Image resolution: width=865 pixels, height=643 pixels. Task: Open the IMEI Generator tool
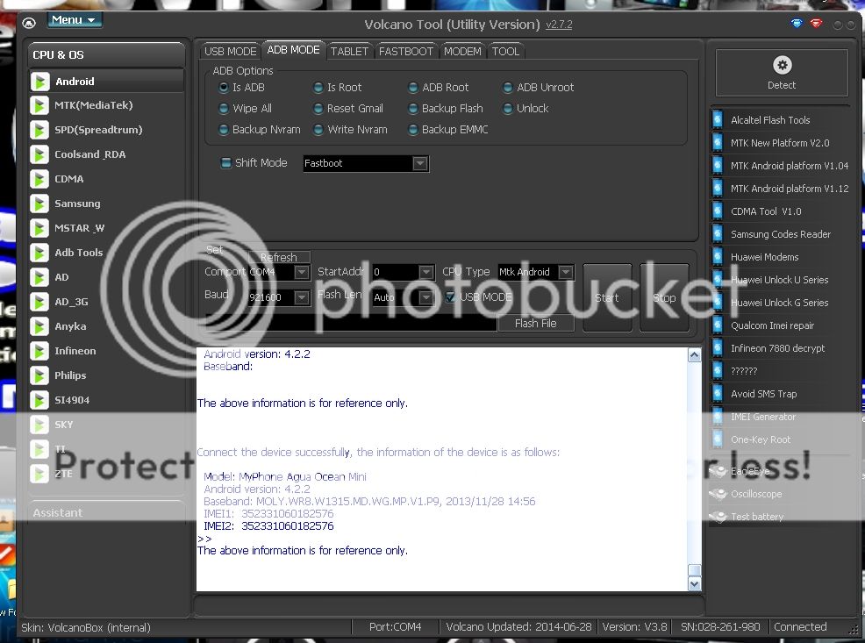(762, 417)
